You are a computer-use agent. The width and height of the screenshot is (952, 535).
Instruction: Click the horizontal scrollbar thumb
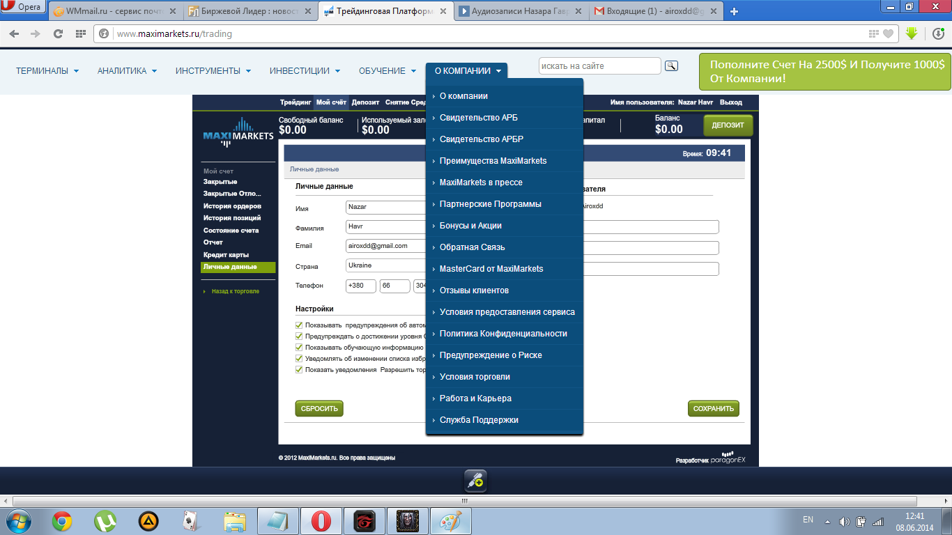coord(465,501)
